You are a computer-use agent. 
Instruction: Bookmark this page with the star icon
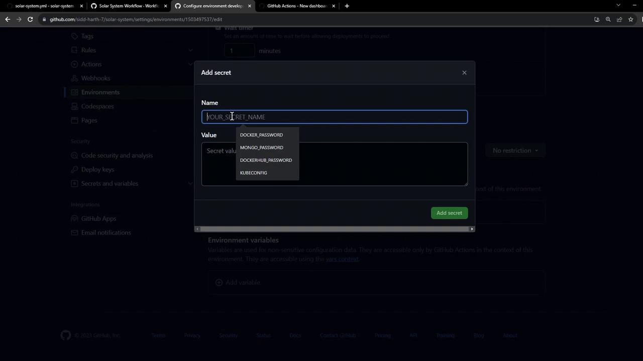pyautogui.click(x=631, y=20)
